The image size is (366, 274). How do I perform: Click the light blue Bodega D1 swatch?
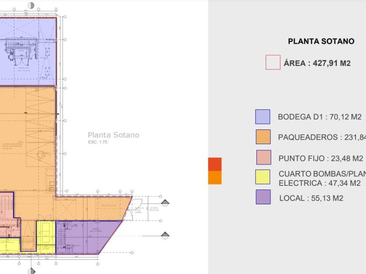[263, 117]
